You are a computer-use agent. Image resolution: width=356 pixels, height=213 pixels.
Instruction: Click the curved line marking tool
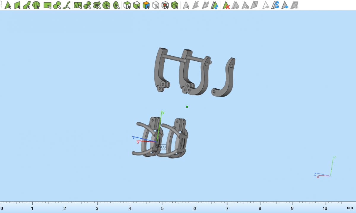[67, 5]
